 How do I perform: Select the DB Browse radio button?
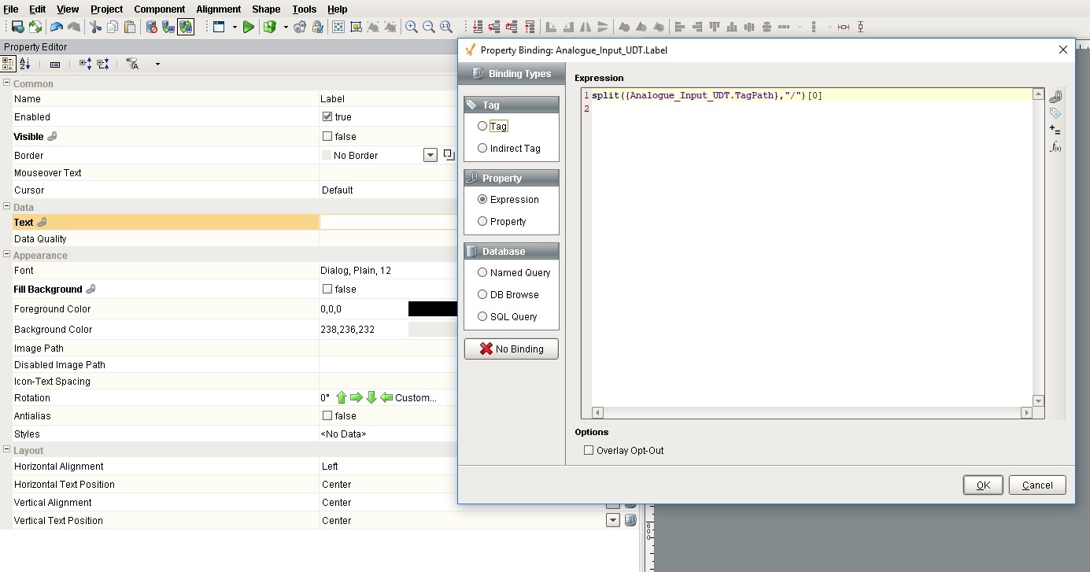click(482, 294)
